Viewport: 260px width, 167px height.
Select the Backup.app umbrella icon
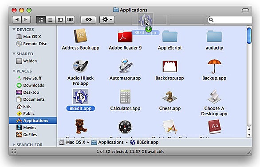tap(214, 66)
